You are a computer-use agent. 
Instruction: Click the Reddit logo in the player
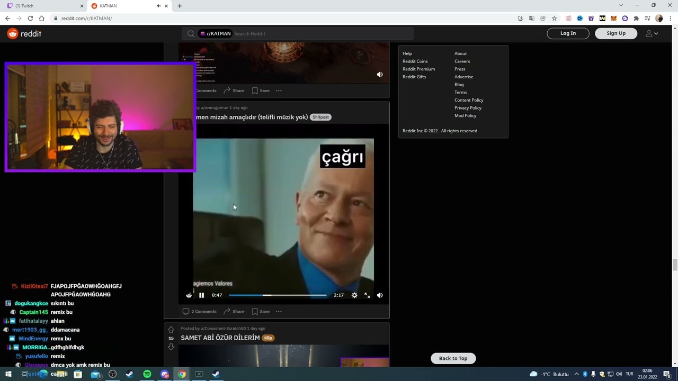point(189,295)
